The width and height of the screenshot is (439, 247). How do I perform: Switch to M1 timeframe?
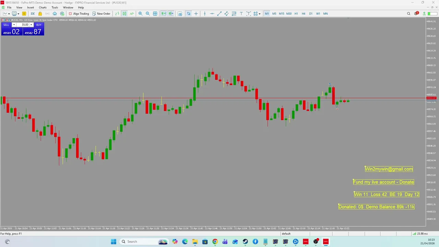tap(267, 14)
